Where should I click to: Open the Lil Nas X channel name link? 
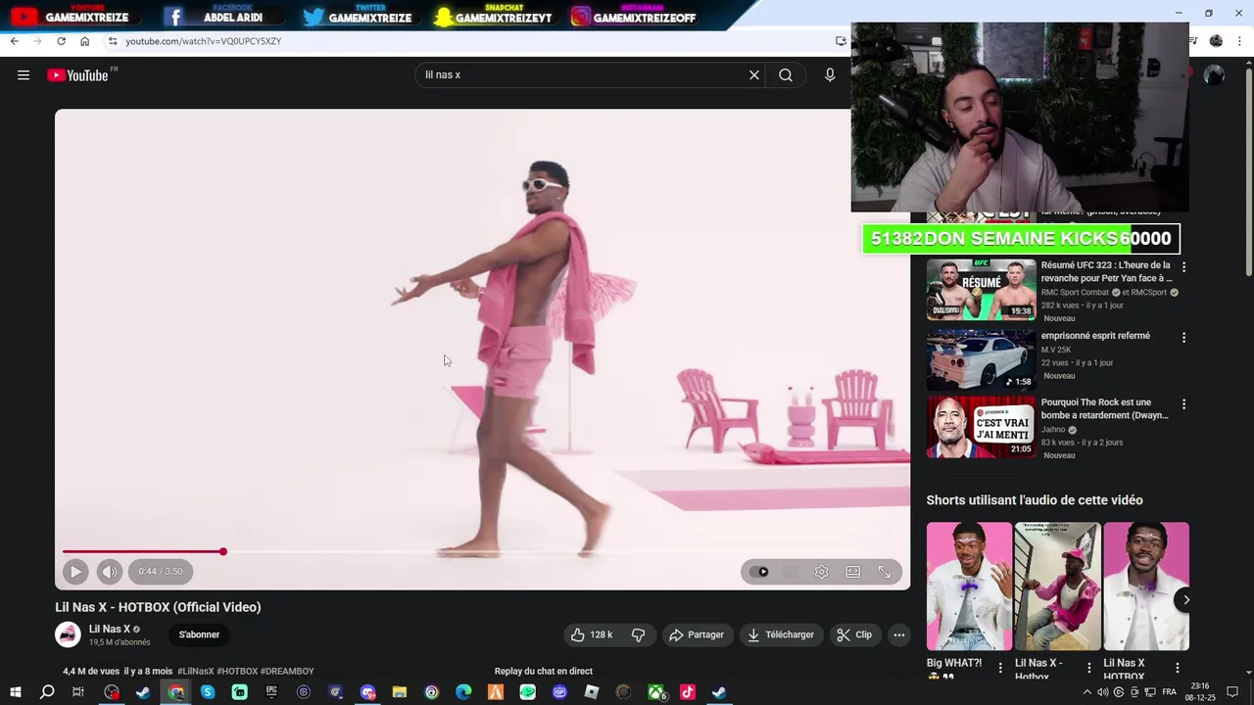110,630
